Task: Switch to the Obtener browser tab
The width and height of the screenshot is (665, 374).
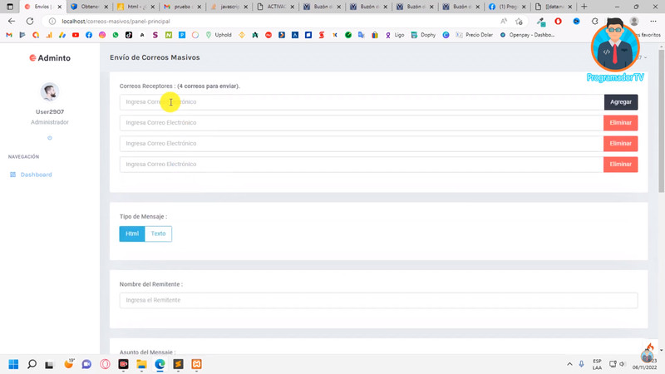Action: (x=89, y=7)
